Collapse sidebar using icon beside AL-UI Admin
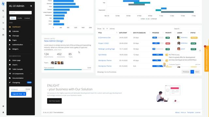 31,6
